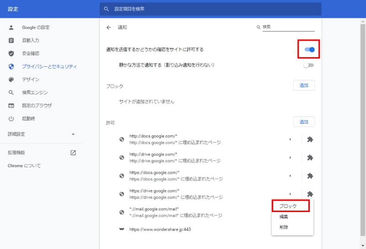The height and width of the screenshot is (249, 366).
Task: Open 自動入力 settings section
Action: tap(31, 40)
